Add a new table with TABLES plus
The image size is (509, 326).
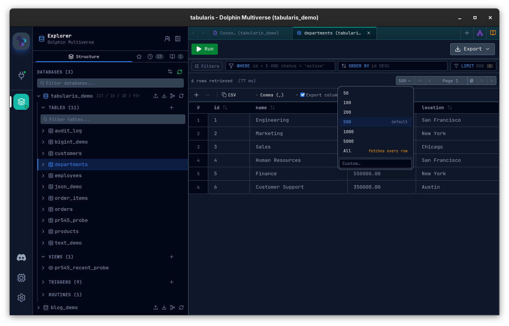pos(172,108)
